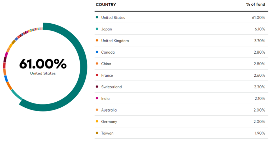Click the United States legend dot
Viewport: 272px width, 143px height.
(97, 17)
